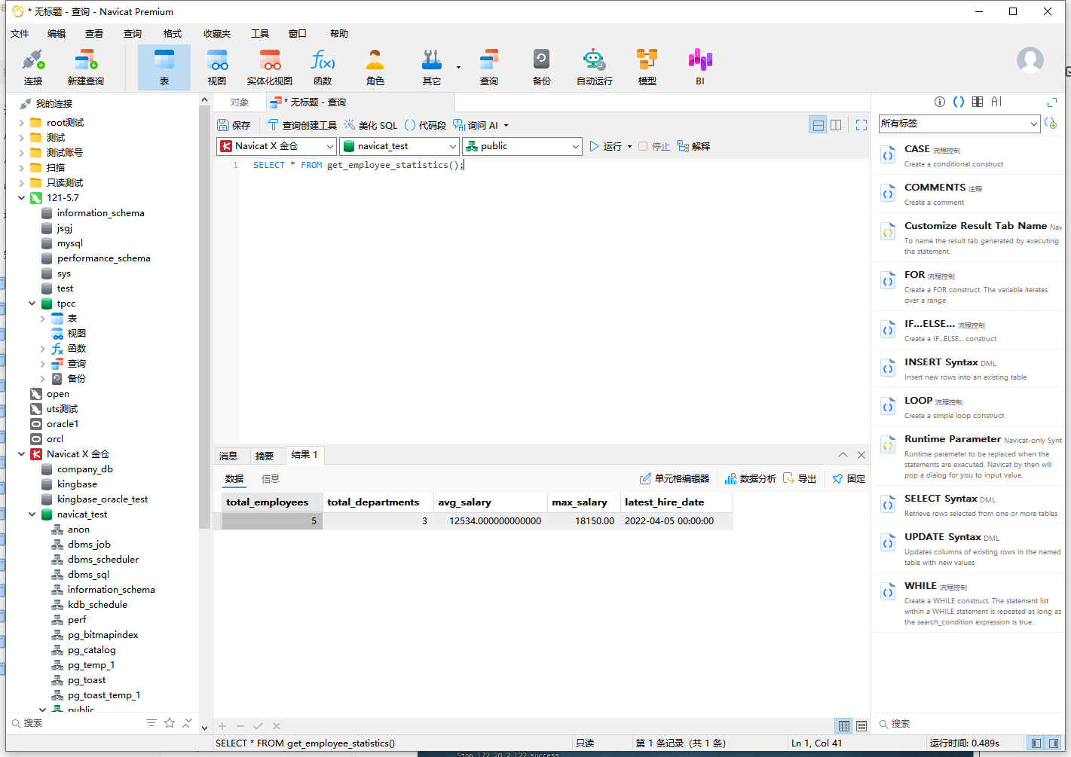Open the 连接 connection tool
Viewport: 1071px width, 757px height.
(x=33, y=67)
